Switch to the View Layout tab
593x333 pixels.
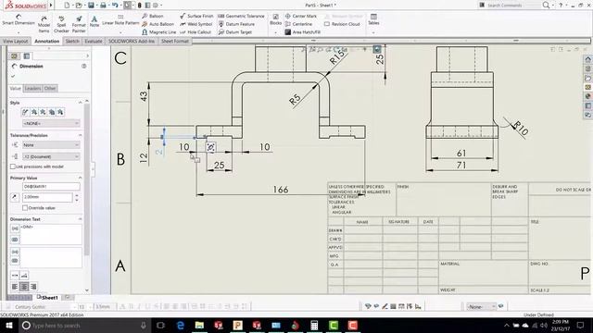(16, 41)
